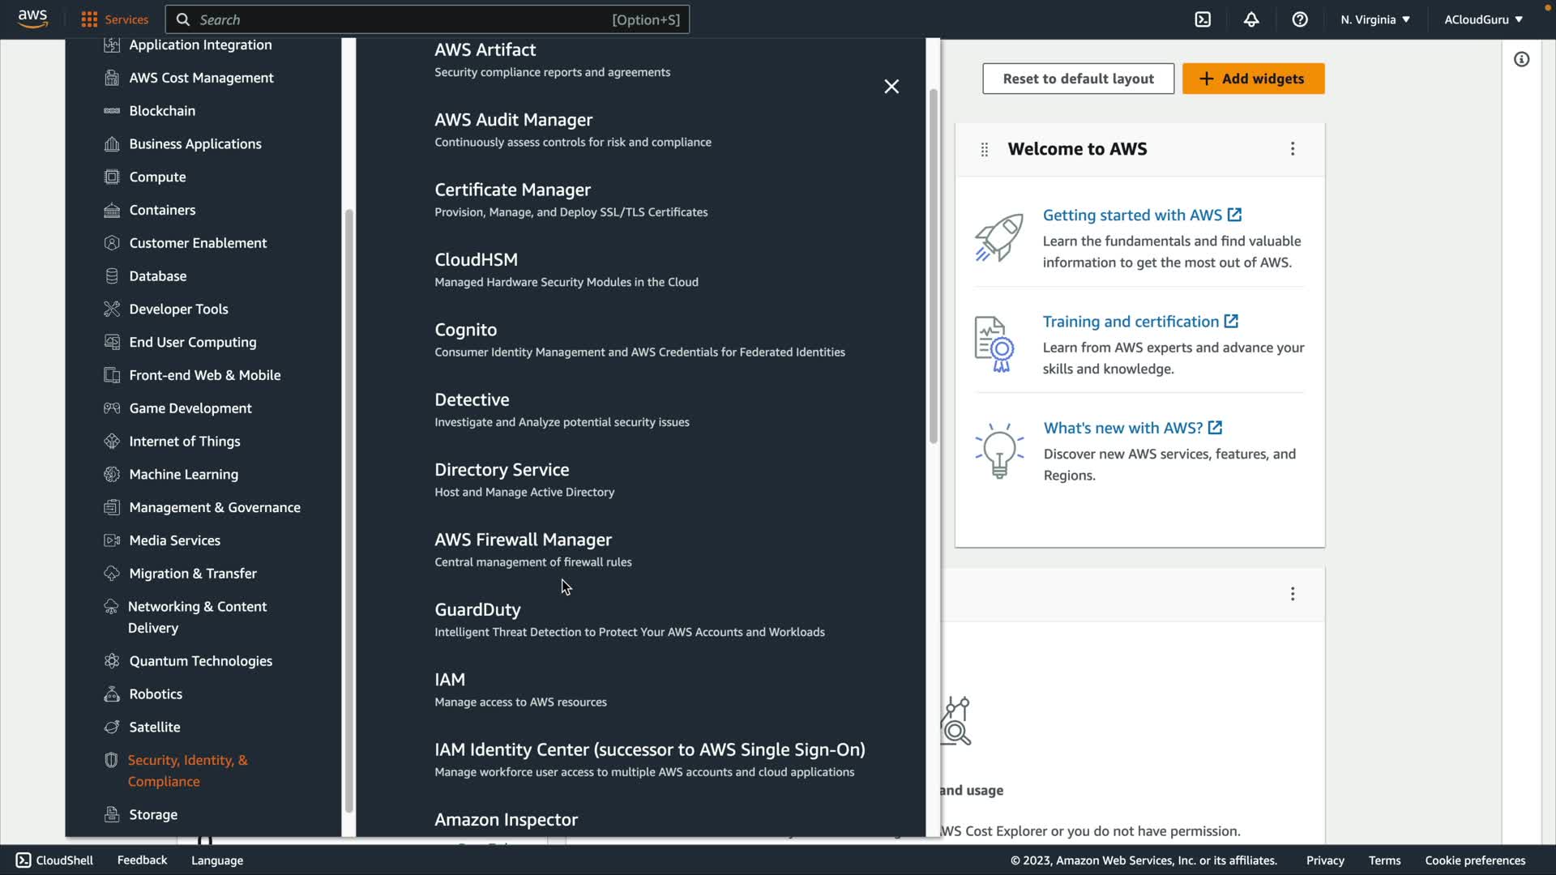Expand the N. Virginia region dropdown
This screenshot has width=1556, height=875.
point(1375,19)
